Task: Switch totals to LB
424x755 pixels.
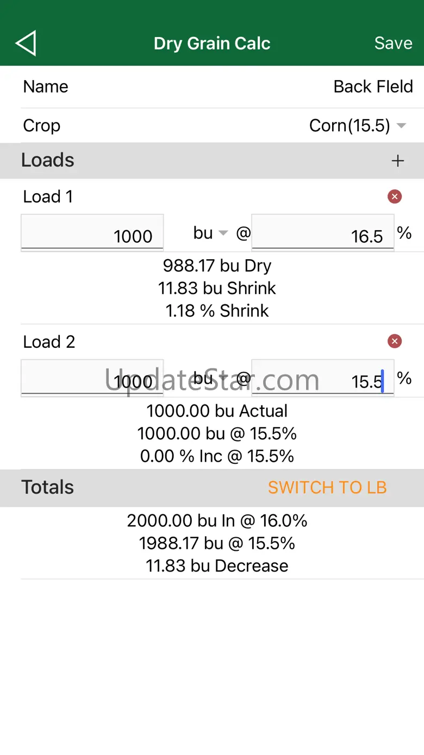Action: [x=327, y=487]
